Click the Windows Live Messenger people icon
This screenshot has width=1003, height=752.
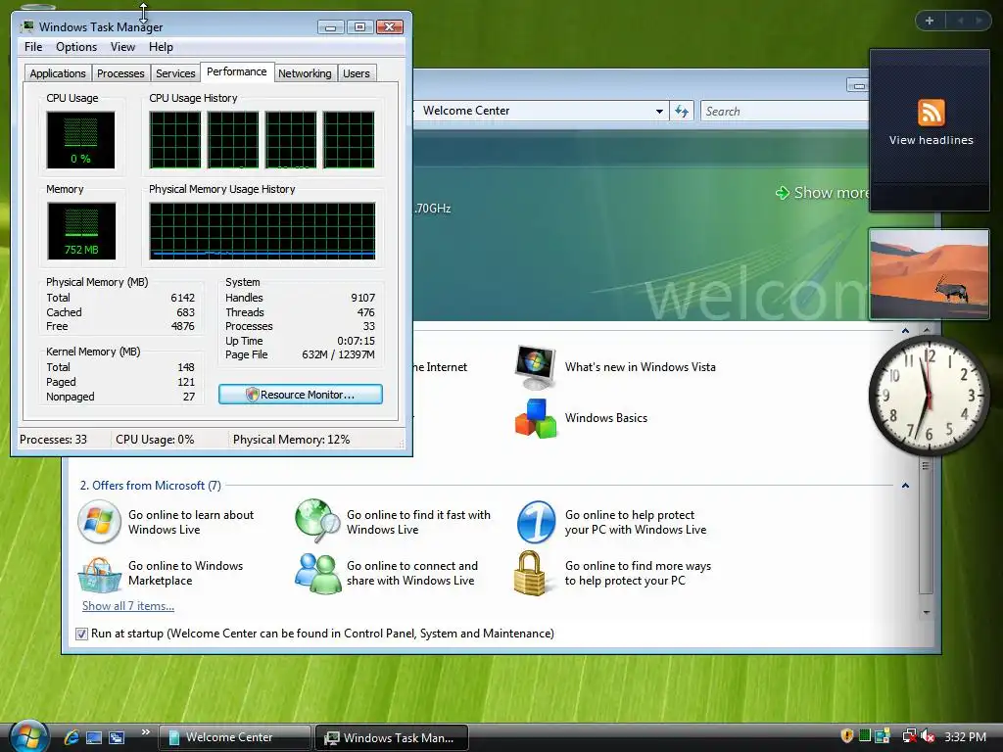coord(317,573)
